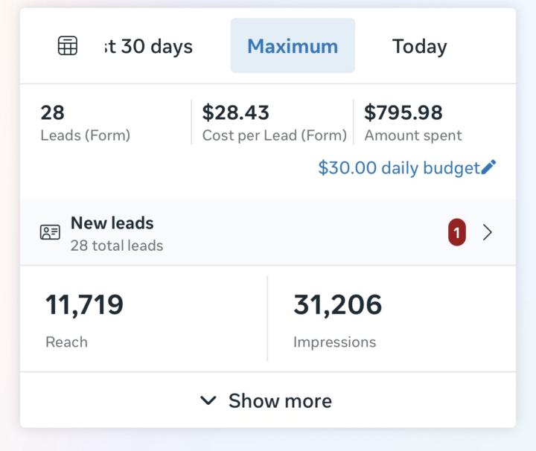Click the pencil edit icon beside daily budget
Image resolution: width=536 pixels, height=451 pixels.
point(488,167)
